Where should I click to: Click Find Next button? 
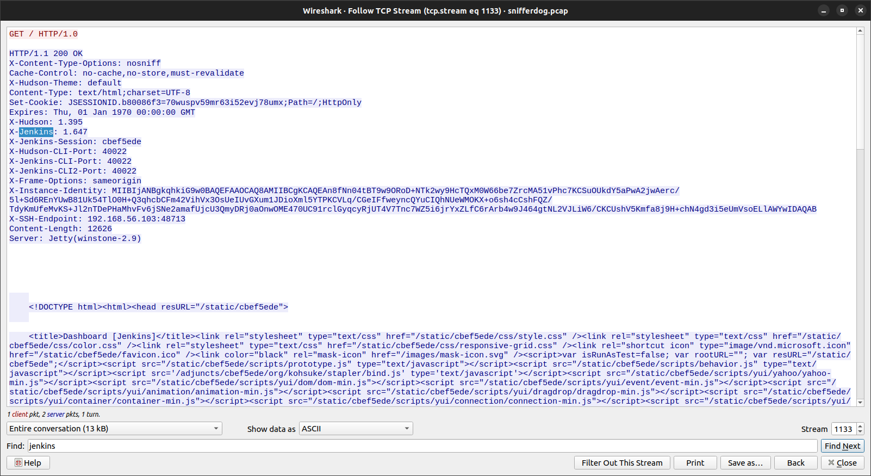coord(842,446)
